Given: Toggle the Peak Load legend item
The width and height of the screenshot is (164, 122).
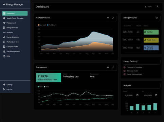Looking at the screenshot, I should pos(51,25).
